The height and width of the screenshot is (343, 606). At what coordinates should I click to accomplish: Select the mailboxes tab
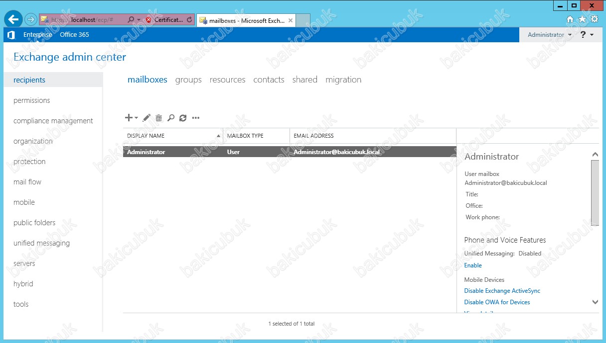pyautogui.click(x=148, y=80)
